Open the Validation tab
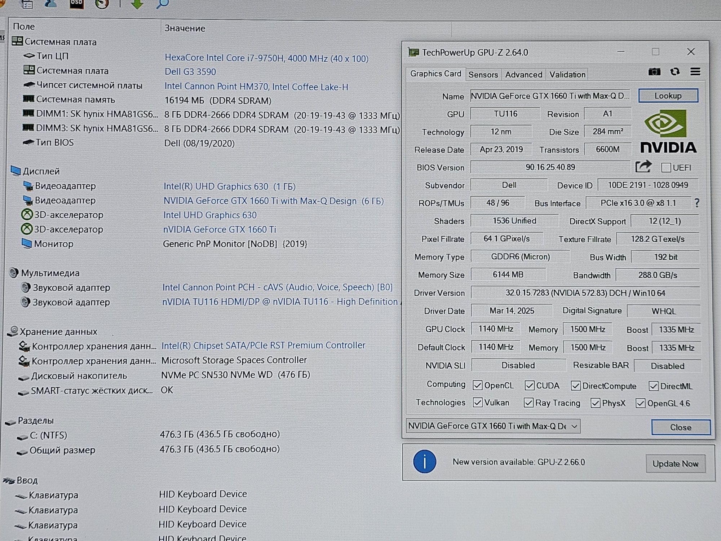The image size is (721, 541). (567, 75)
